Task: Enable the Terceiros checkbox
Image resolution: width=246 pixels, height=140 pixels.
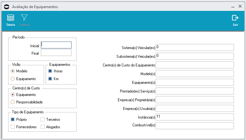Action: click(x=43, y=119)
